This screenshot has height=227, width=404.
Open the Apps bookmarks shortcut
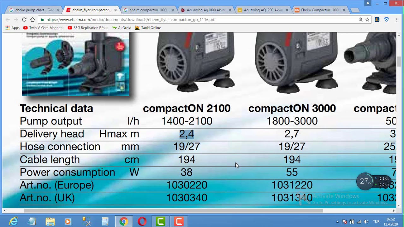[x=13, y=28]
